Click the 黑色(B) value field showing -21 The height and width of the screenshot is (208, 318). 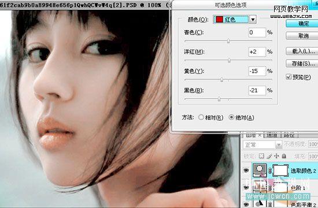[x=257, y=90]
